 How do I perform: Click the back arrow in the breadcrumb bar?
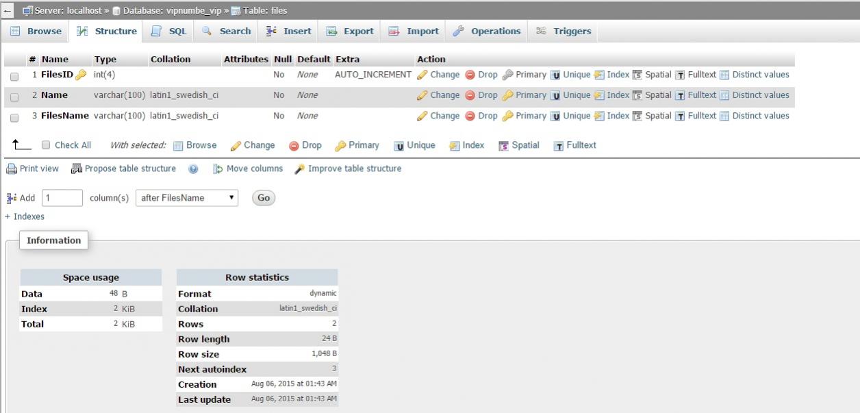point(6,10)
